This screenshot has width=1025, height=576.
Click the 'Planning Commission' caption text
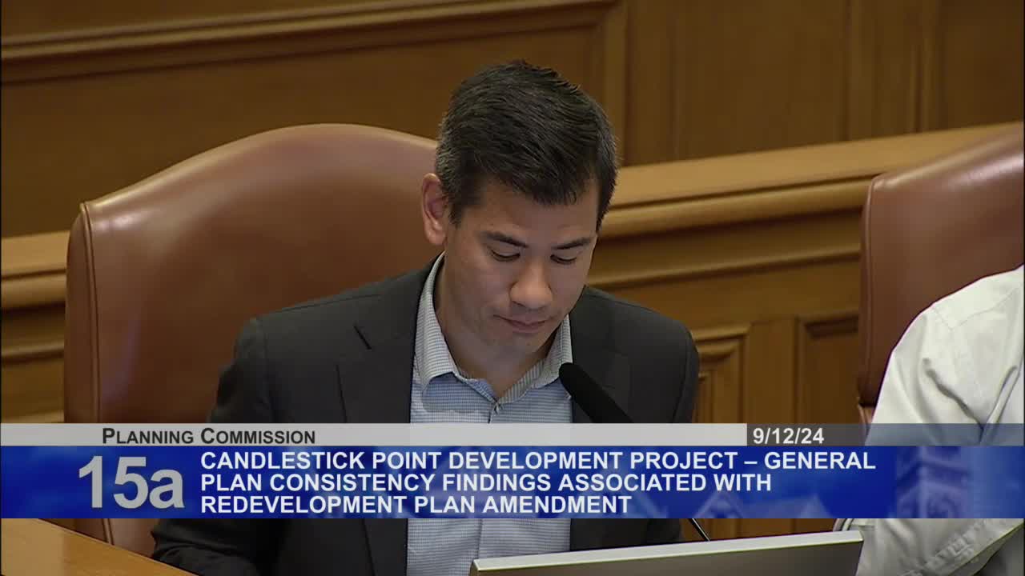click(208, 436)
